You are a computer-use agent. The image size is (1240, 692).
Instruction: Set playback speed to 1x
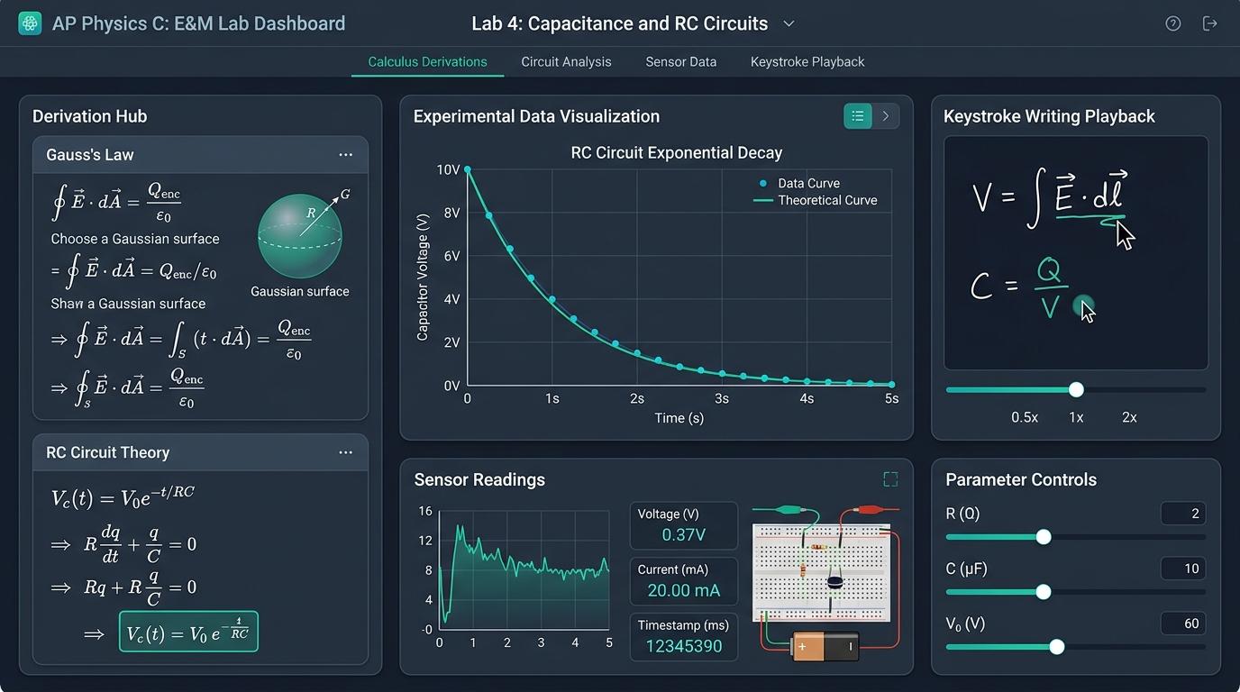[1076, 417]
